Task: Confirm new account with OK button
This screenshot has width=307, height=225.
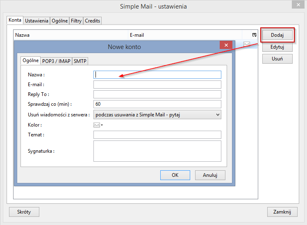Action: pyautogui.click(x=175, y=175)
